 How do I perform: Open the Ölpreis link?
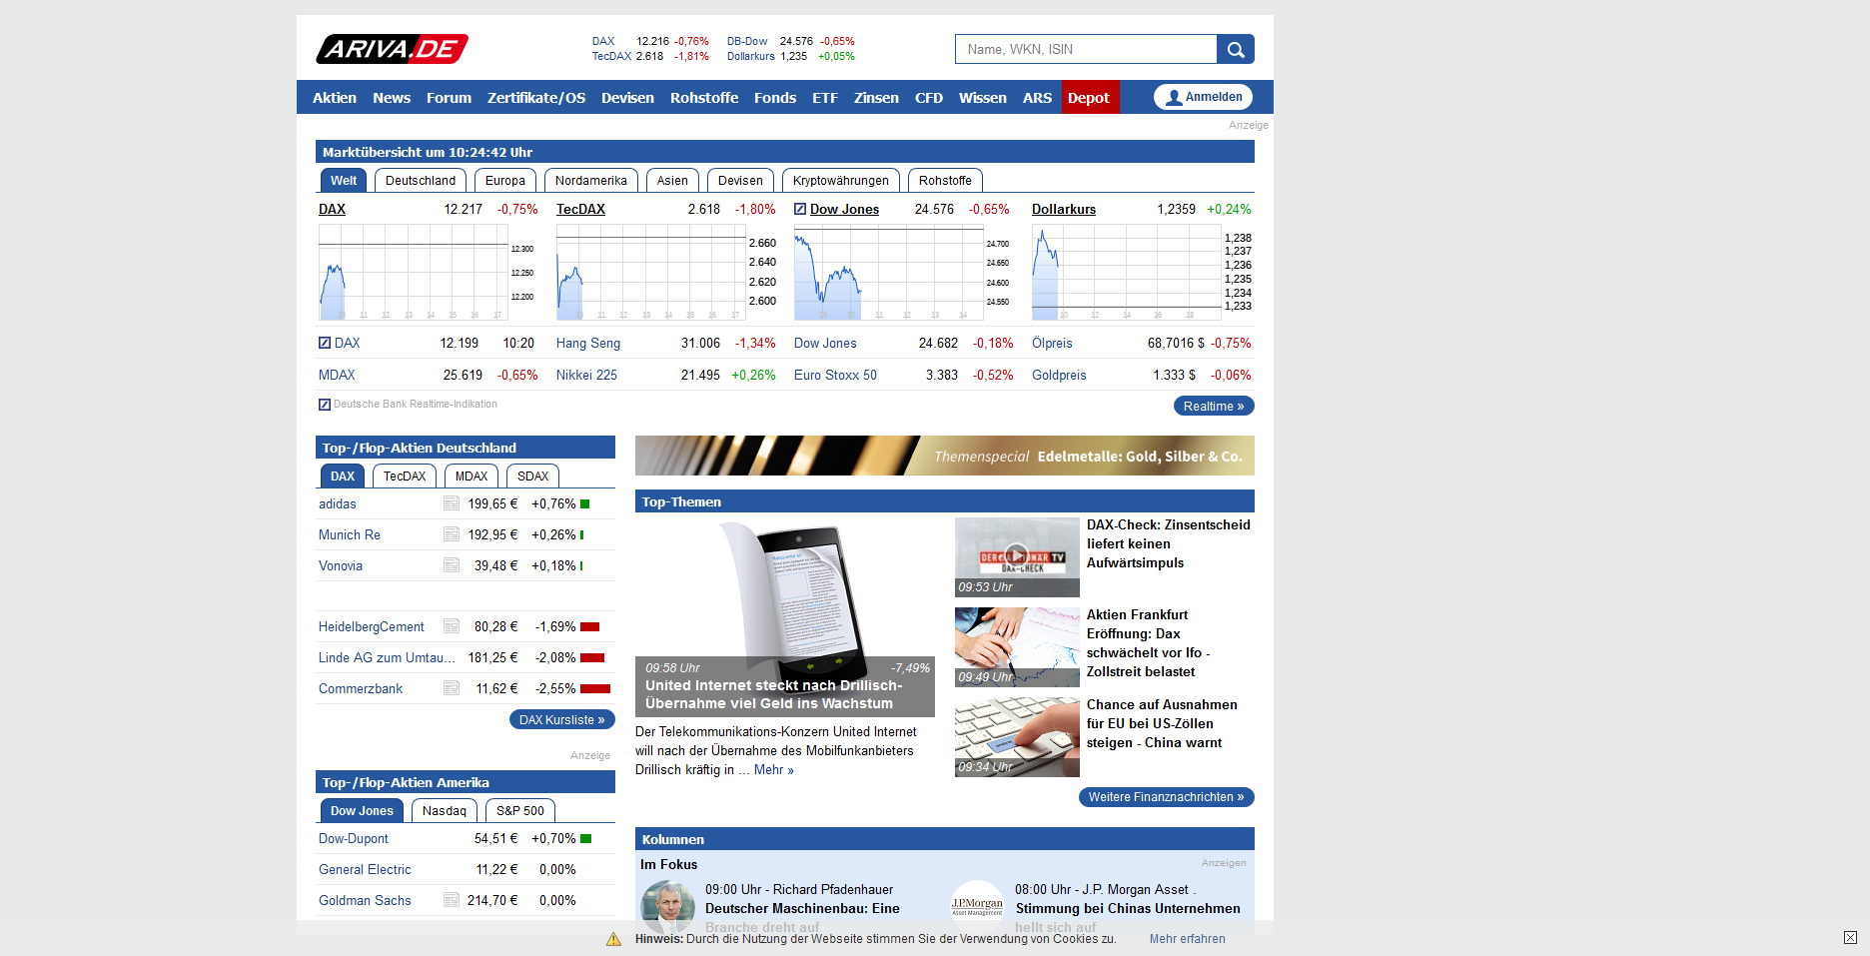coord(1052,343)
